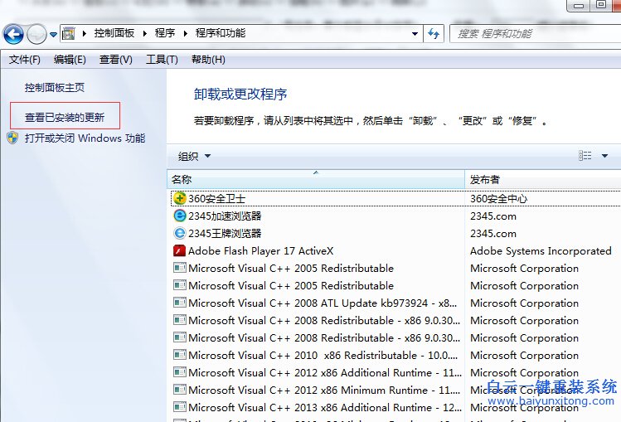The image size is (621, 422).
Task: Go to 控制面板主页 link
Action: tap(55, 87)
